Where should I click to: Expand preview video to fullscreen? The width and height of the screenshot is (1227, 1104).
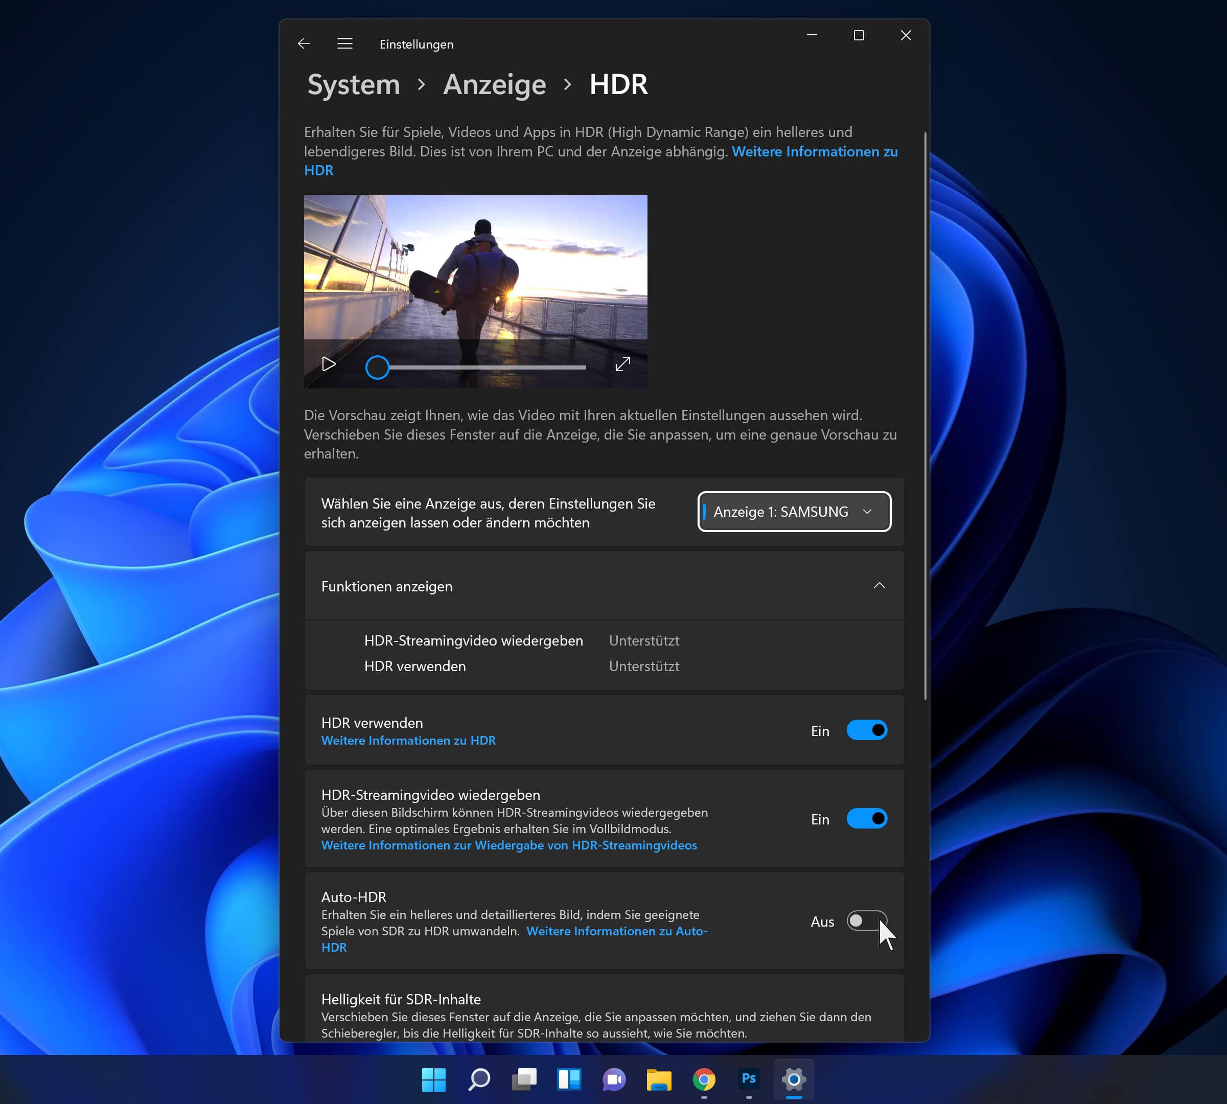click(622, 364)
